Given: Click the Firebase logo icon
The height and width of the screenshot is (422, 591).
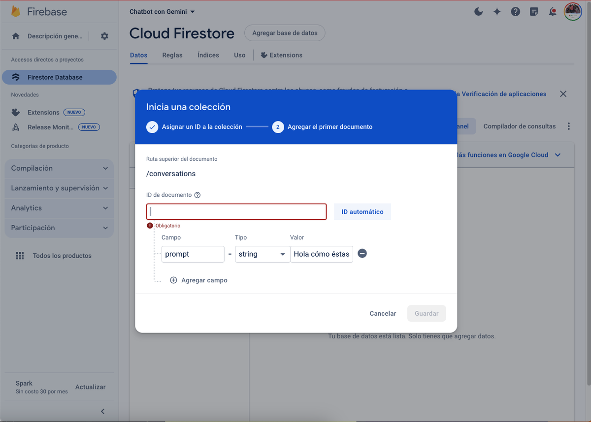Looking at the screenshot, I should (16, 11).
